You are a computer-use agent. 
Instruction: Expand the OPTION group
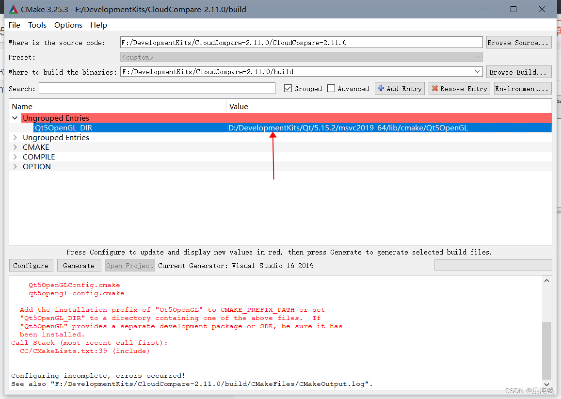click(15, 166)
